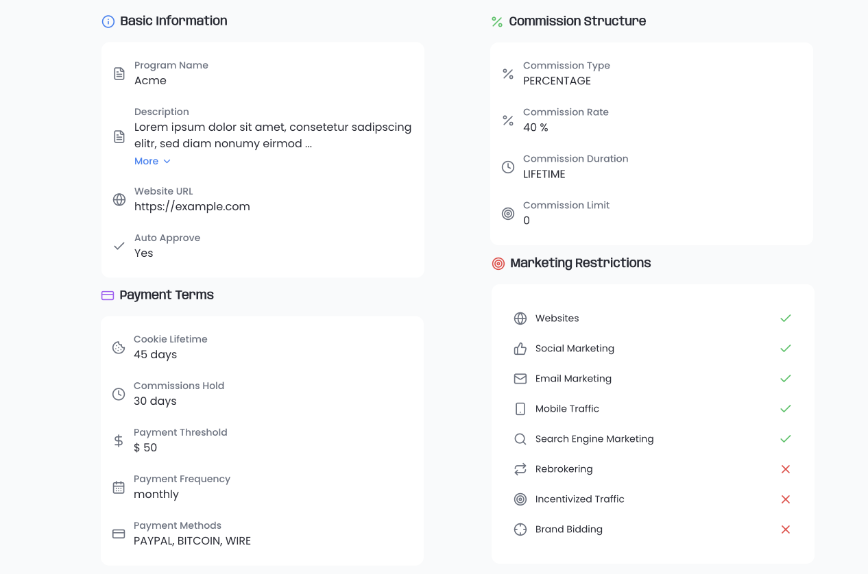The image size is (868, 574).
Task: Click the green checkmark for Mobile Traffic
Action: point(786,409)
